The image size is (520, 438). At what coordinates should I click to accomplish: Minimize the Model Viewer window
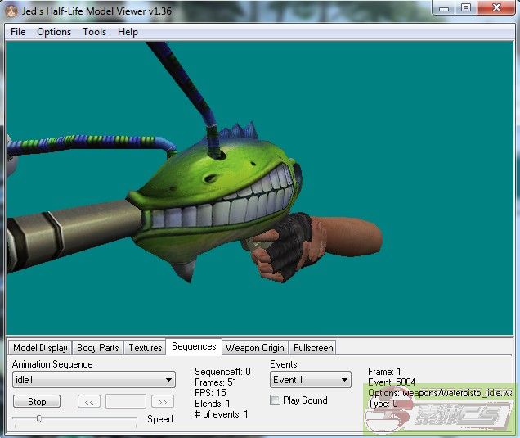point(444,8)
